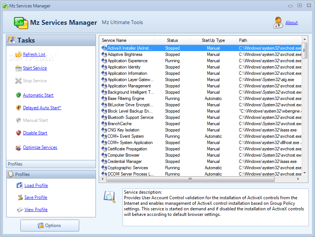
Task: Sort by the Service Name column header
Action: click(x=127, y=40)
